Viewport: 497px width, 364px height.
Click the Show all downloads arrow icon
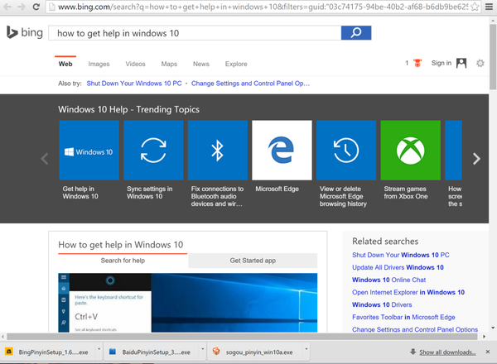[413, 352]
